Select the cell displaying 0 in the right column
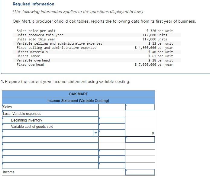210x180 pixels. coord(140,133)
